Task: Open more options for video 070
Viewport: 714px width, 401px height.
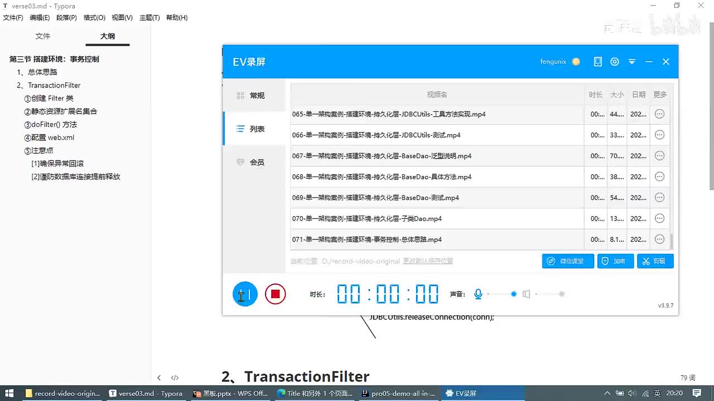Action: tap(659, 218)
